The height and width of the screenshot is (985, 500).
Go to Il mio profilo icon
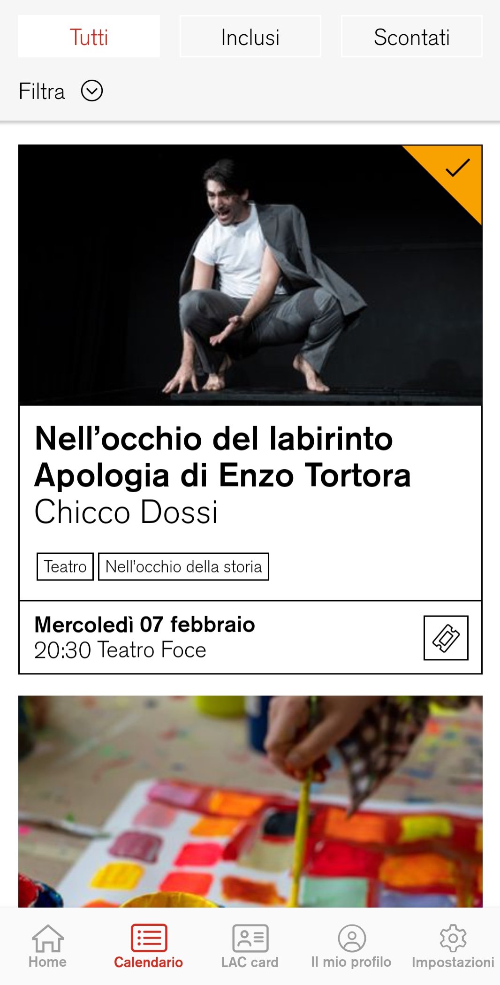(x=352, y=939)
